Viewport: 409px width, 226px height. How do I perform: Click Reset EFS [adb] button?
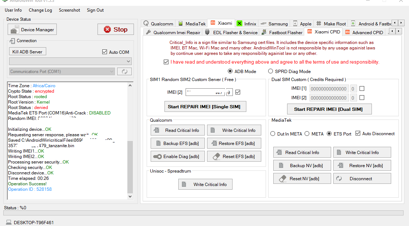click(234, 156)
